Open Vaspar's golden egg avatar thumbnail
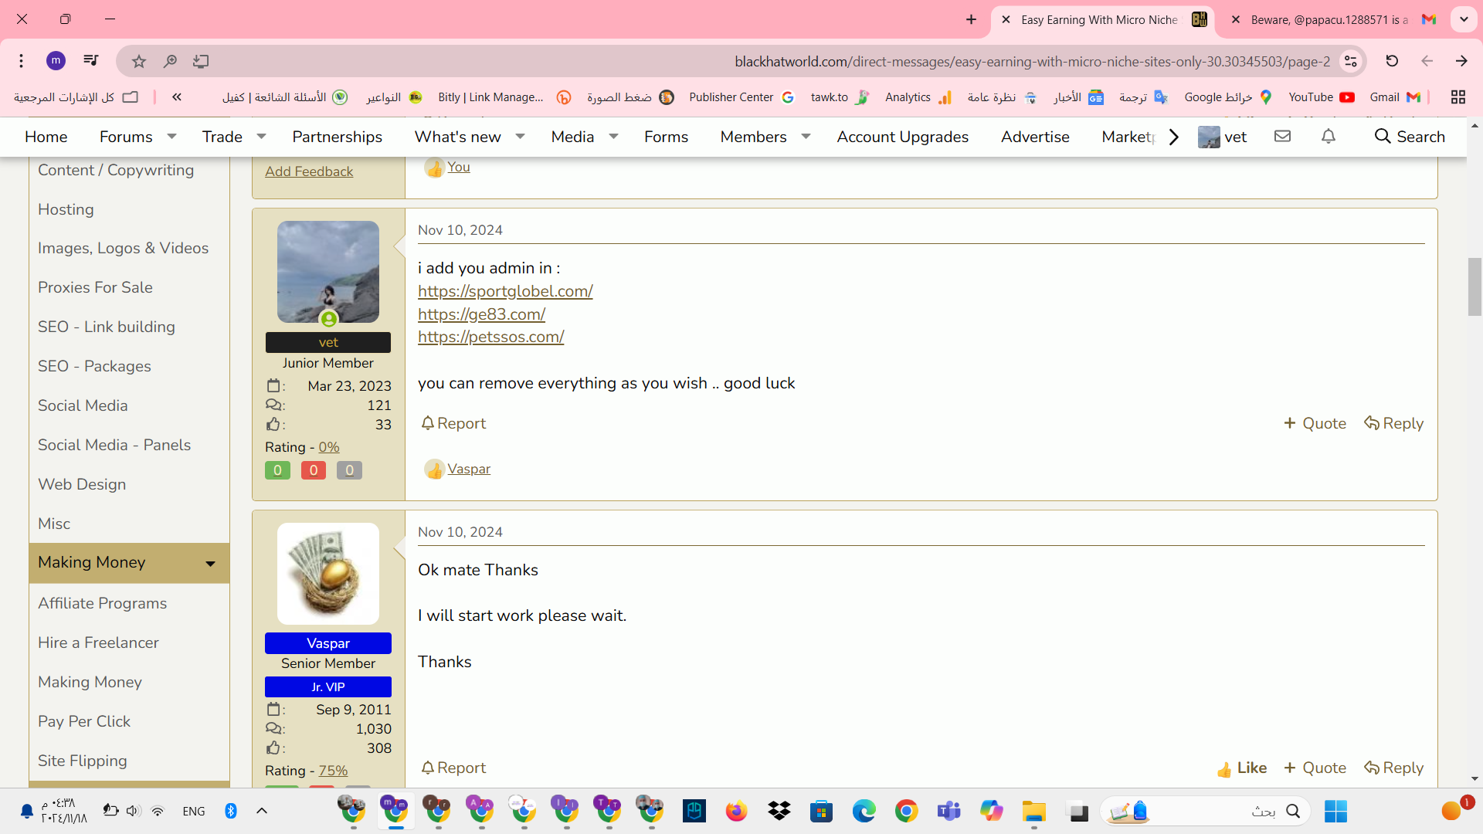The height and width of the screenshot is (834, 1483). click(x=328, y=574)
